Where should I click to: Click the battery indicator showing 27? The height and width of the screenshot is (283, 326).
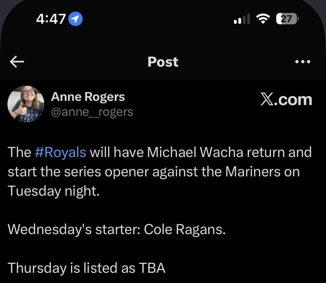pyautogui.click(x=286, y=19)
